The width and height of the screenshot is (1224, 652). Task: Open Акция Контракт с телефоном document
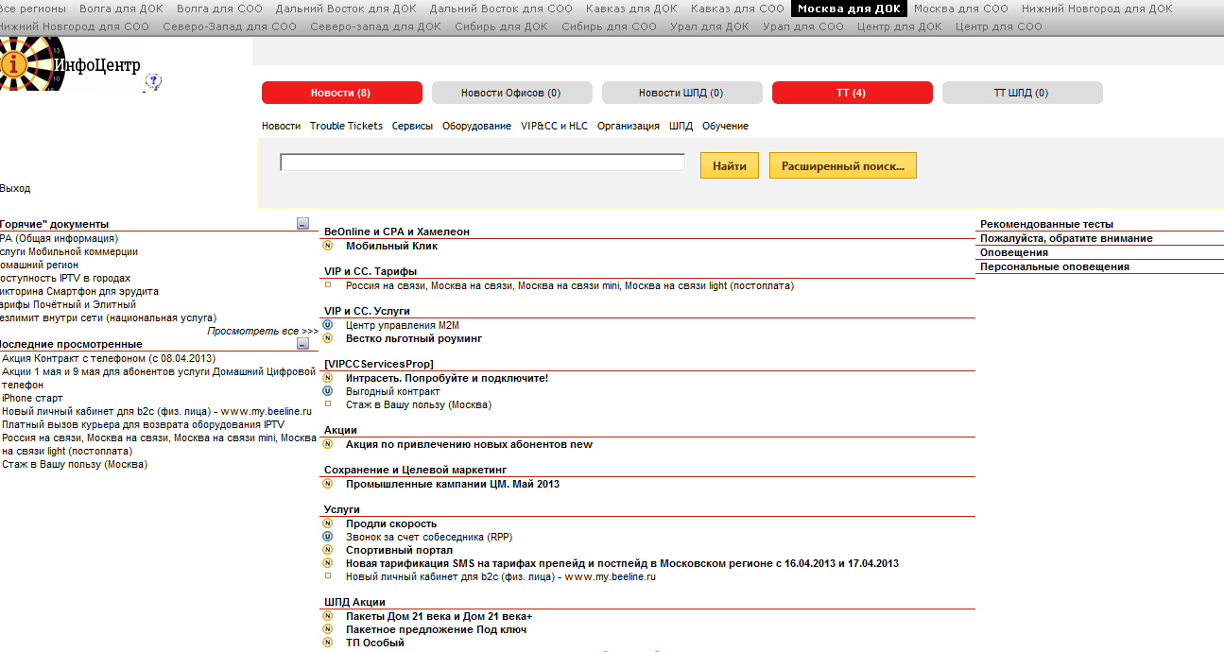(109, 358)
